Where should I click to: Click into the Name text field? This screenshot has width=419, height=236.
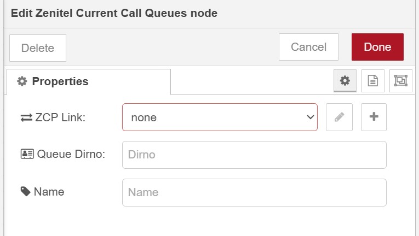pos(254,192)
